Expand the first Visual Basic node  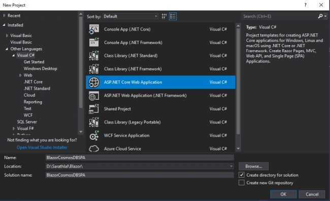(7, 35)
